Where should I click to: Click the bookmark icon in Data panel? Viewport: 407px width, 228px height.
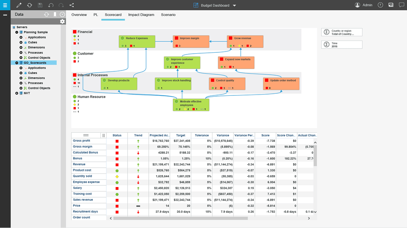pyautogui.click(x=55, y=14)
